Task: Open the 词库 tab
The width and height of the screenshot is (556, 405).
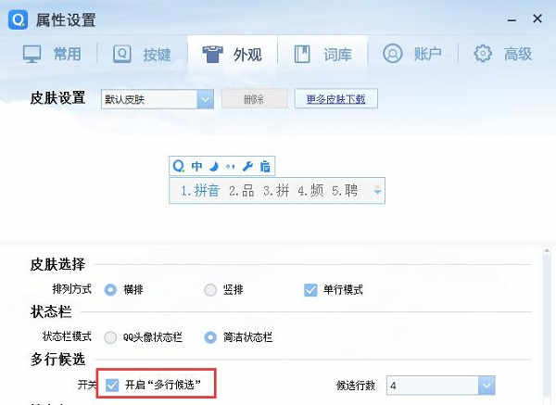Action: pos(322,55)
